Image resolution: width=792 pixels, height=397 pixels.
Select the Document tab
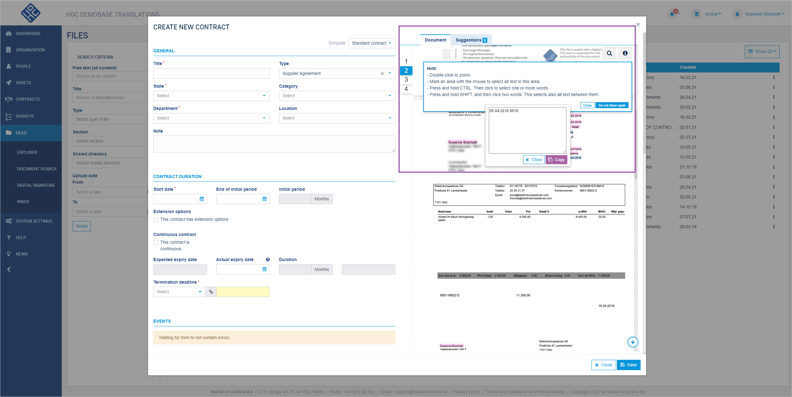pyautogui.click(x=435, y=40)
